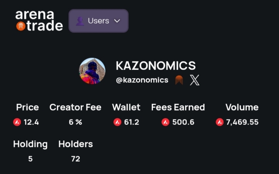Click the purple user silhouette icon
The image size is (279, 174).
click(80, 21)
